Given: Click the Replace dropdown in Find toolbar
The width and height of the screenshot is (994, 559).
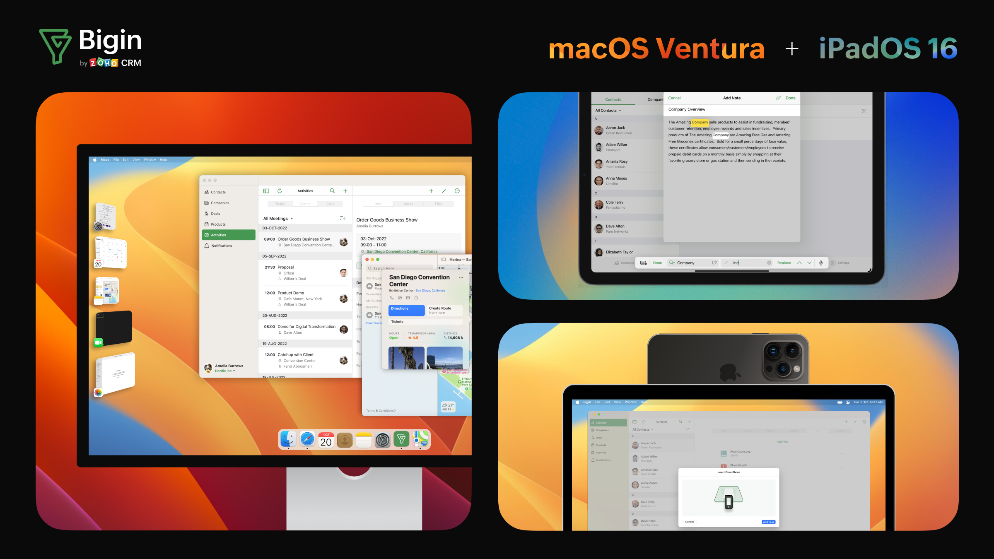Looking at the screenshot, I should pyautogui.click(x=784, y=263).
